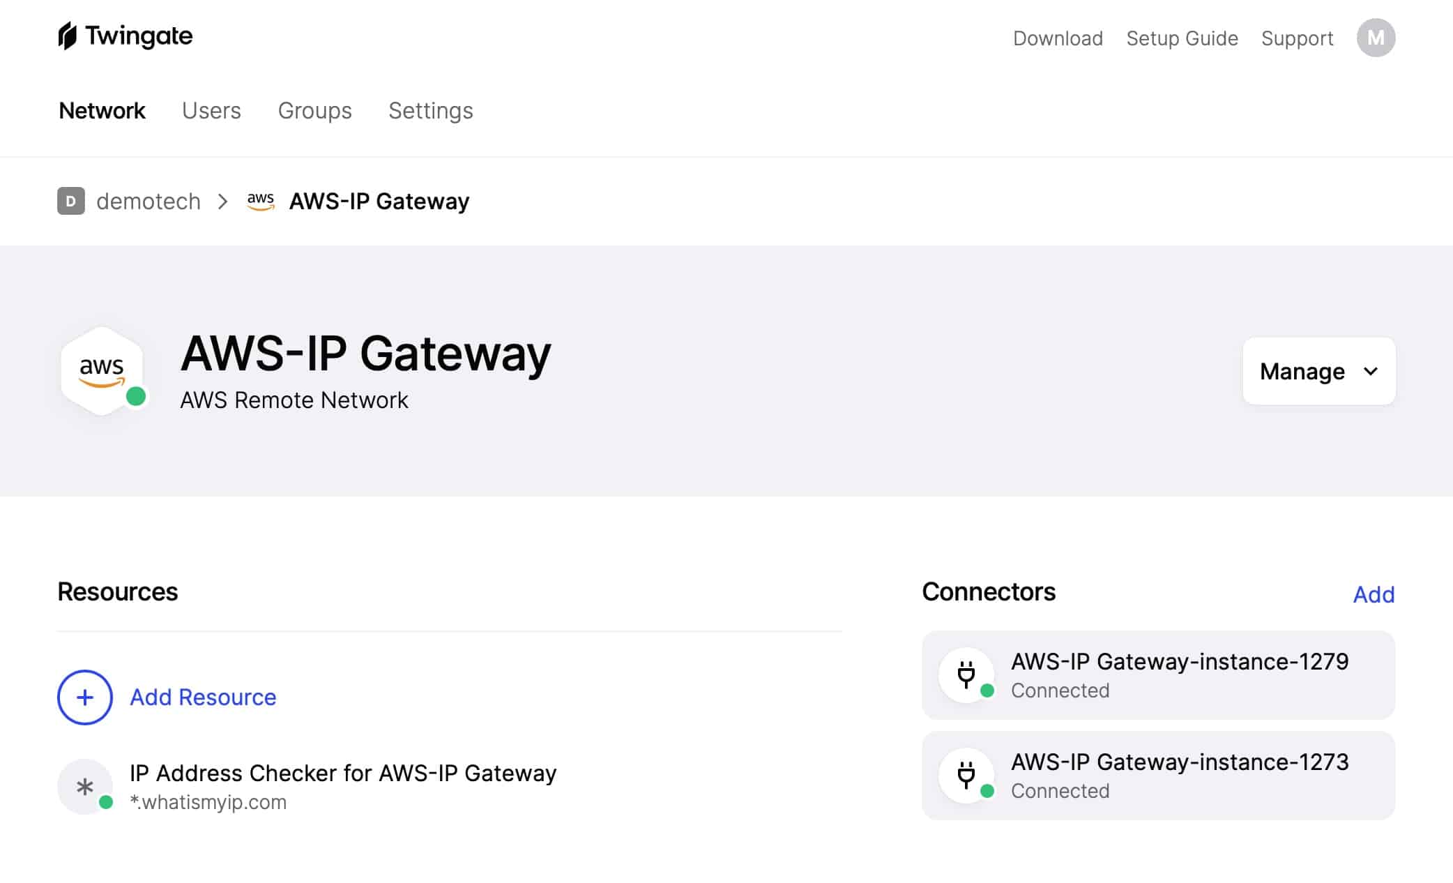The height and width of the screenshot is (883, 1453).
Task: Click the small aws breadcrumb icon
Action: (x=261, y=201)
